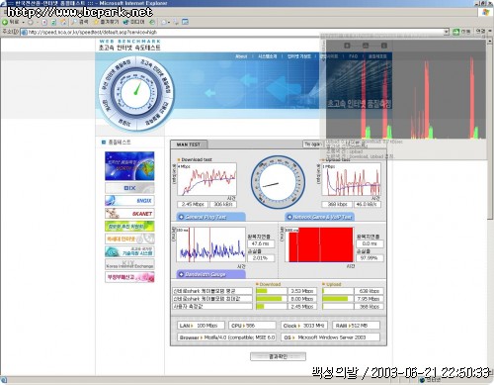Click the 47.6 ms latency value
This screenshot has width=494, height=385.
(261, 243)
